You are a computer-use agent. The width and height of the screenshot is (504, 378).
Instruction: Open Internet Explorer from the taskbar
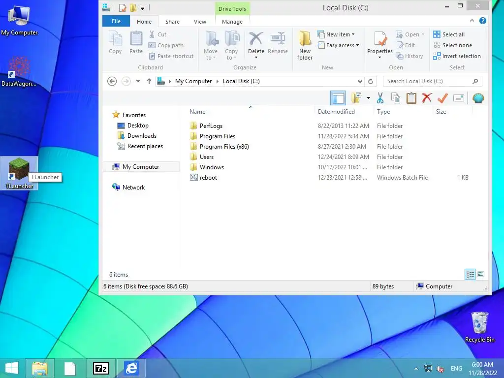click(x=131, y=368)
